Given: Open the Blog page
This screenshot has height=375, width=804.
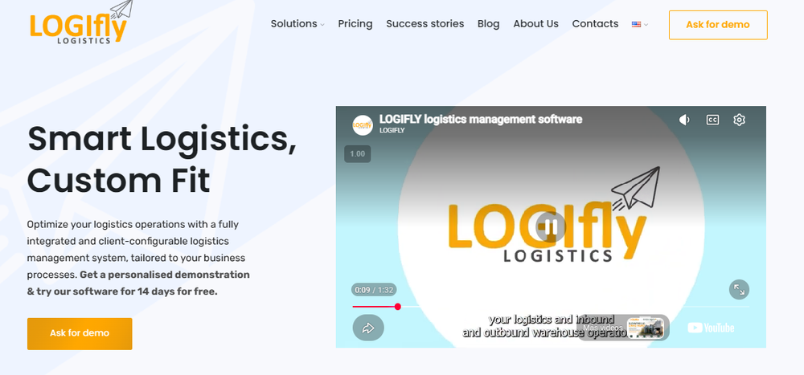Looking at the screenshot, I should 488,23.
